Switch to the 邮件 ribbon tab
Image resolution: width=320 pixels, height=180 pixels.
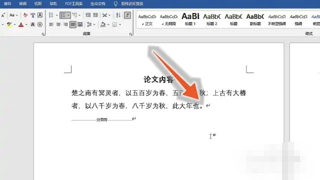7,3
